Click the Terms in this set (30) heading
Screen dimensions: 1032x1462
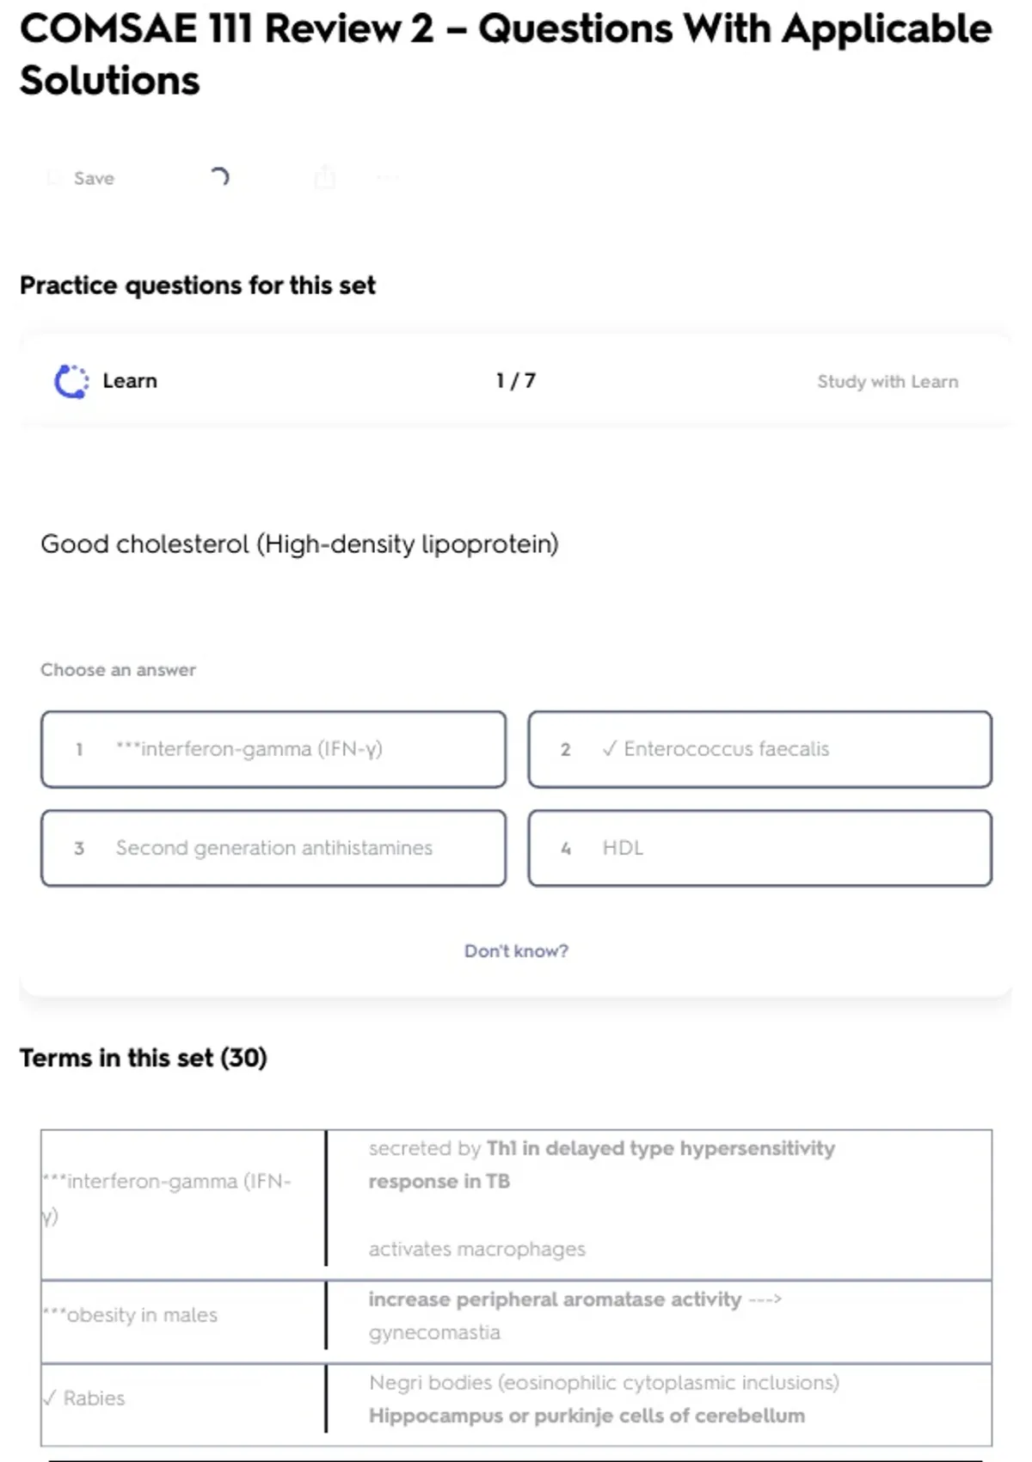144,1058
